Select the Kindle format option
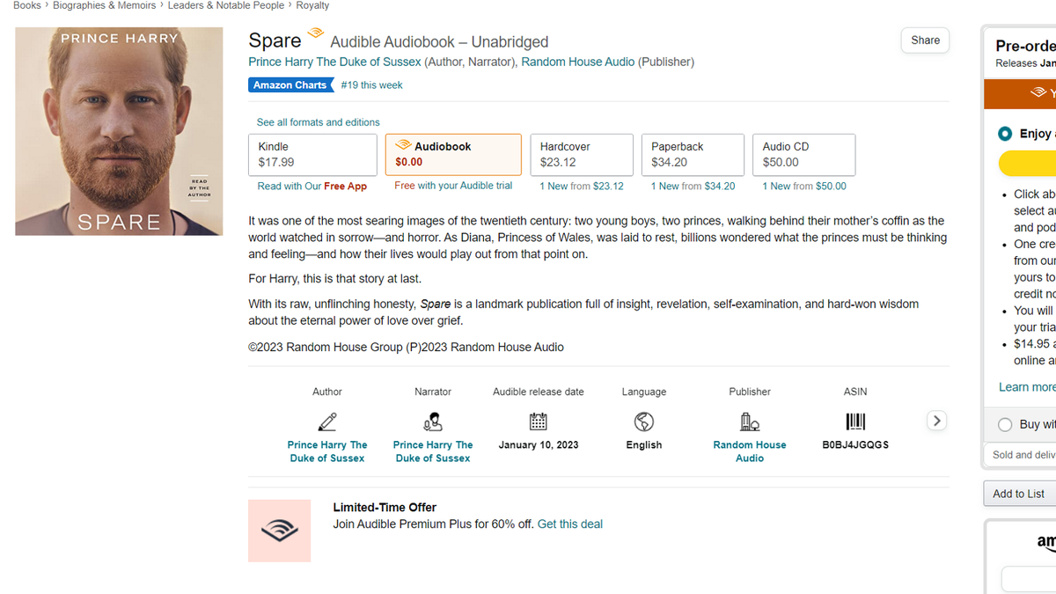1056x594 pixels. 312,155
